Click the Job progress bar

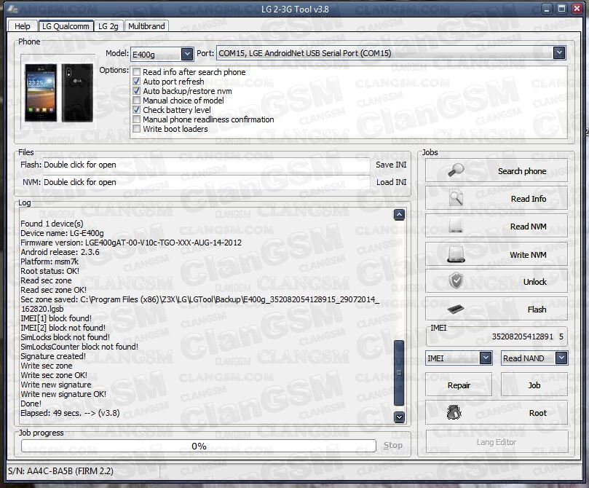click(x=199, y=446)
